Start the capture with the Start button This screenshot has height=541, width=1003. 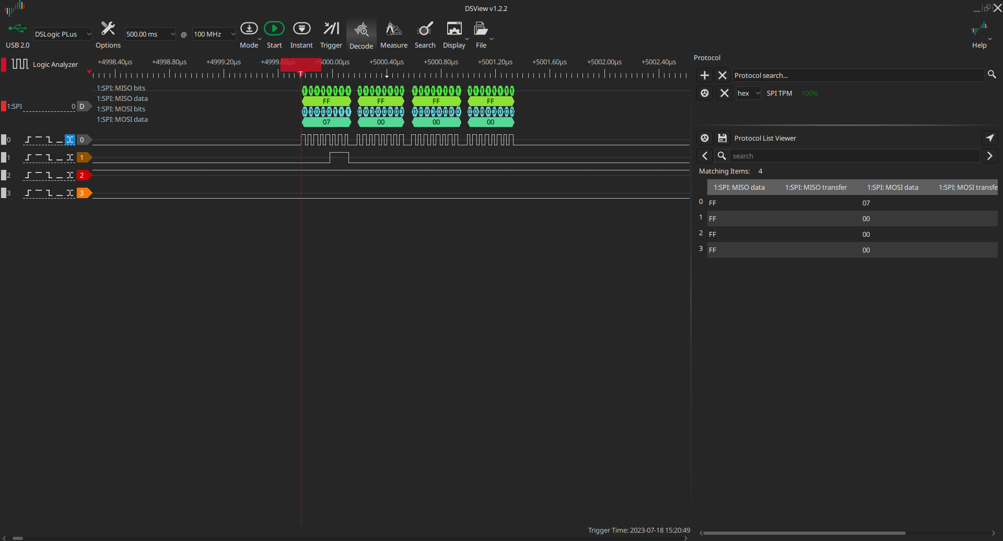point(274,29)
